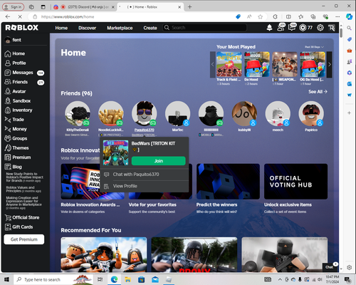This screenshot has height=285, width=356.
Task: Go to Discover in the top navigation
Action: click(x=88, y=28)
